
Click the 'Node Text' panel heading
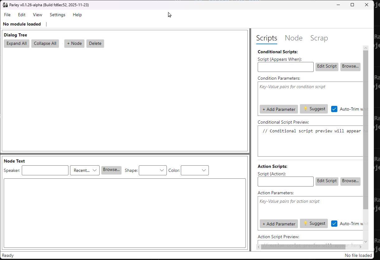click(x=14, y=161)
